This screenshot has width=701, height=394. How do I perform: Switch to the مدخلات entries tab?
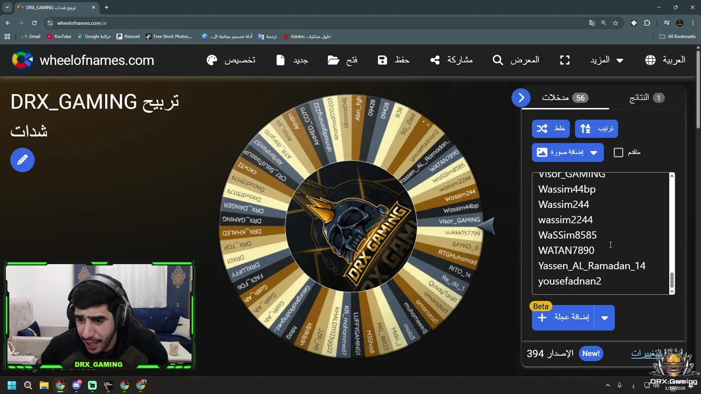(x=565, y=98)
